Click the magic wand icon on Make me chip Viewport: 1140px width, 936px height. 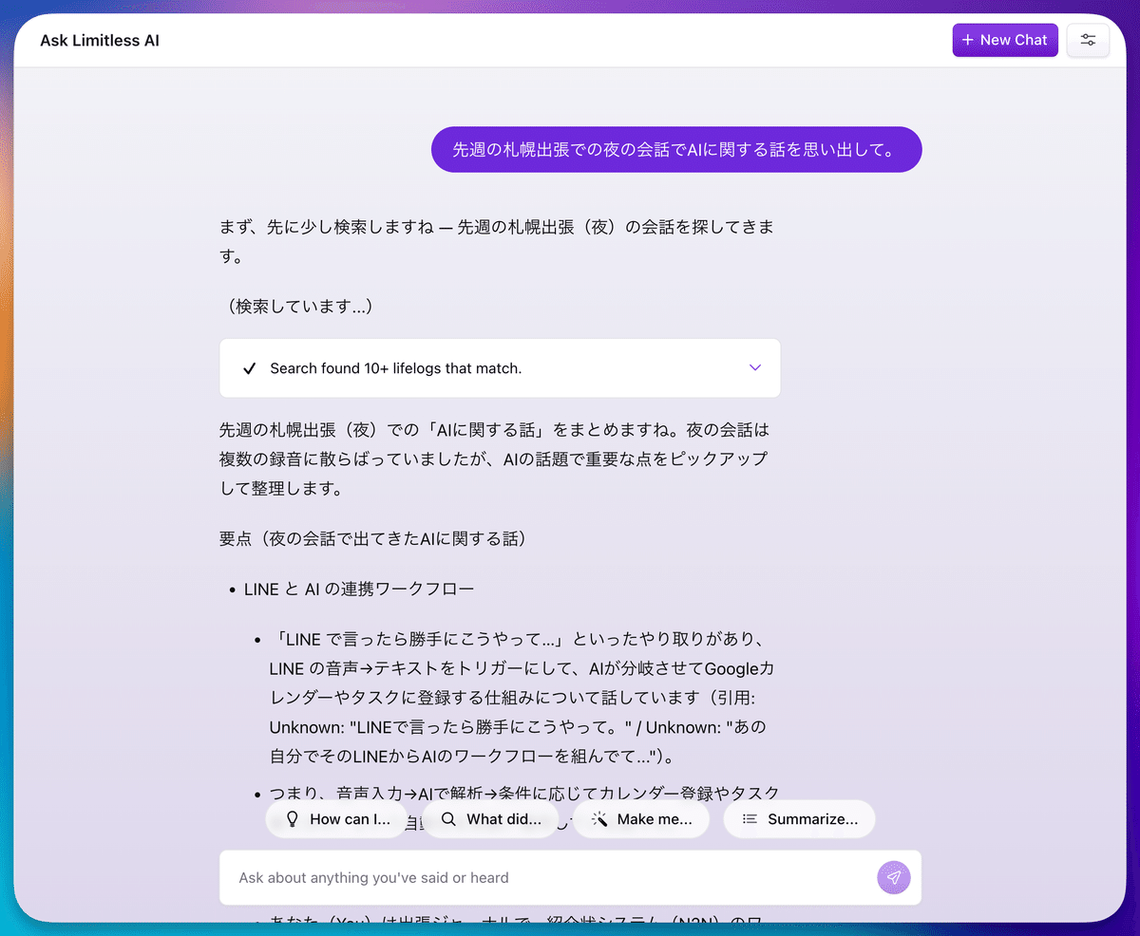coord(599,819)
